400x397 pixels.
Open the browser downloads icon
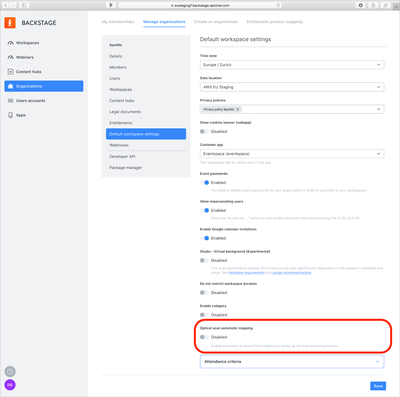pos(361,5)
